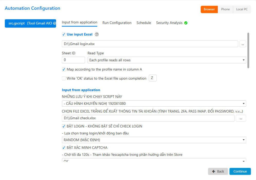Open the RANDOM (MẶC ĐỊNH) login page dropdown
This screenshot has height=180, width=256.
point(154,140)
